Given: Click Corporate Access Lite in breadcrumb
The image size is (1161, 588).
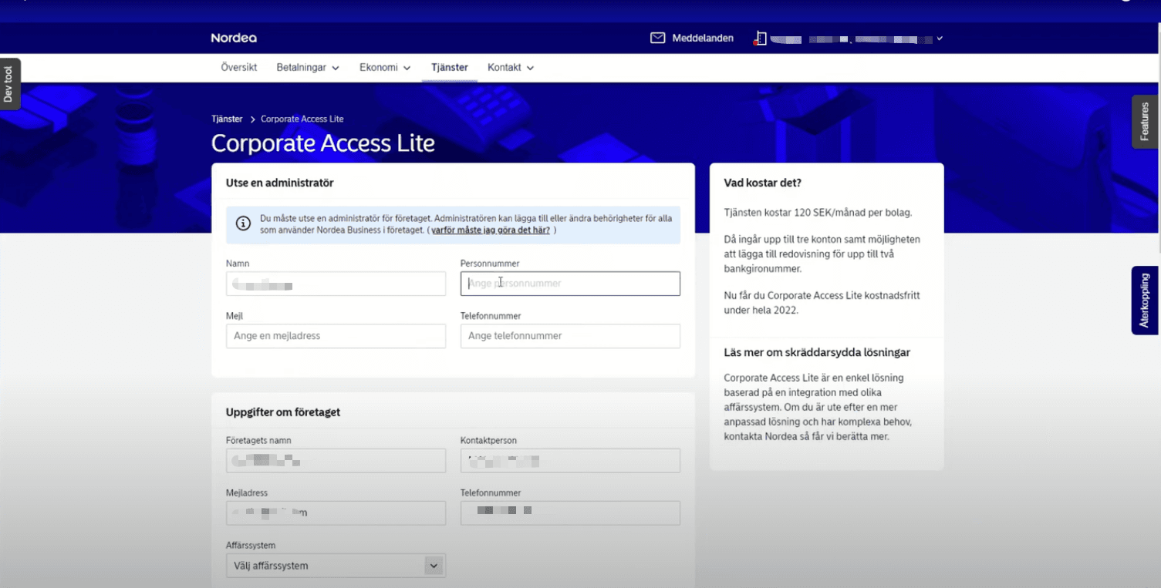Looking at the screenshot, I should pos(302,119).
